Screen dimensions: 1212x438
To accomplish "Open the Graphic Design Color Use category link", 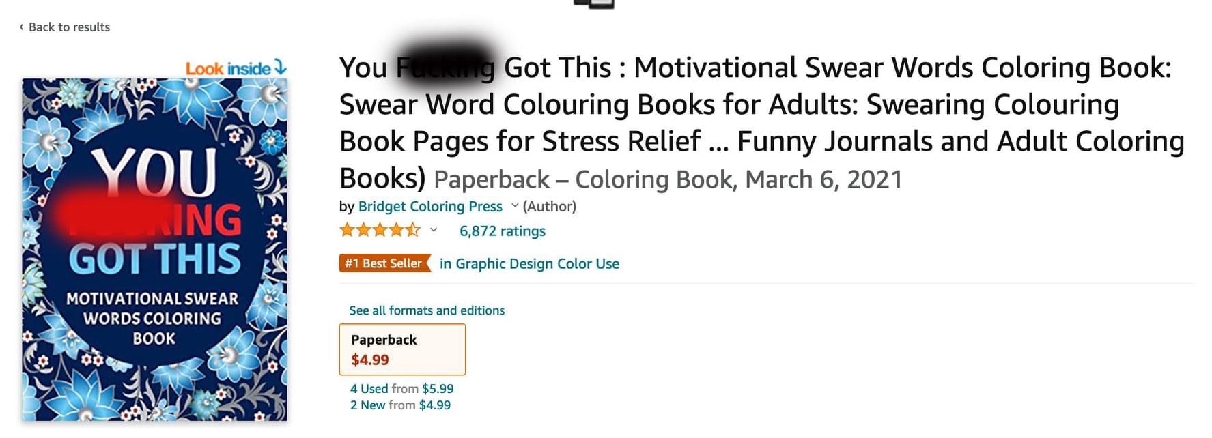I will 530,264.
